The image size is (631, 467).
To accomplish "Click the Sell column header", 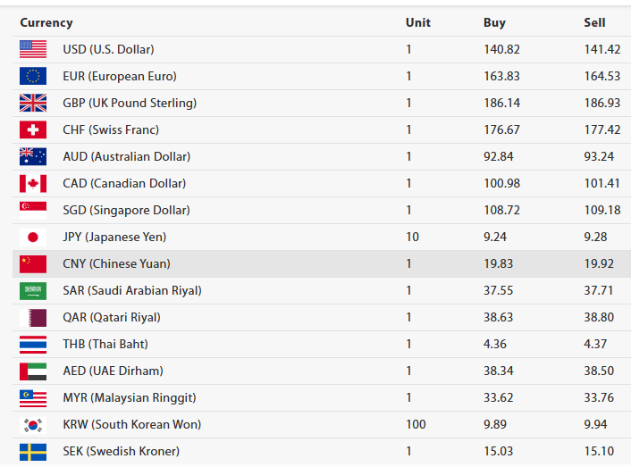I will pos(594,22).
